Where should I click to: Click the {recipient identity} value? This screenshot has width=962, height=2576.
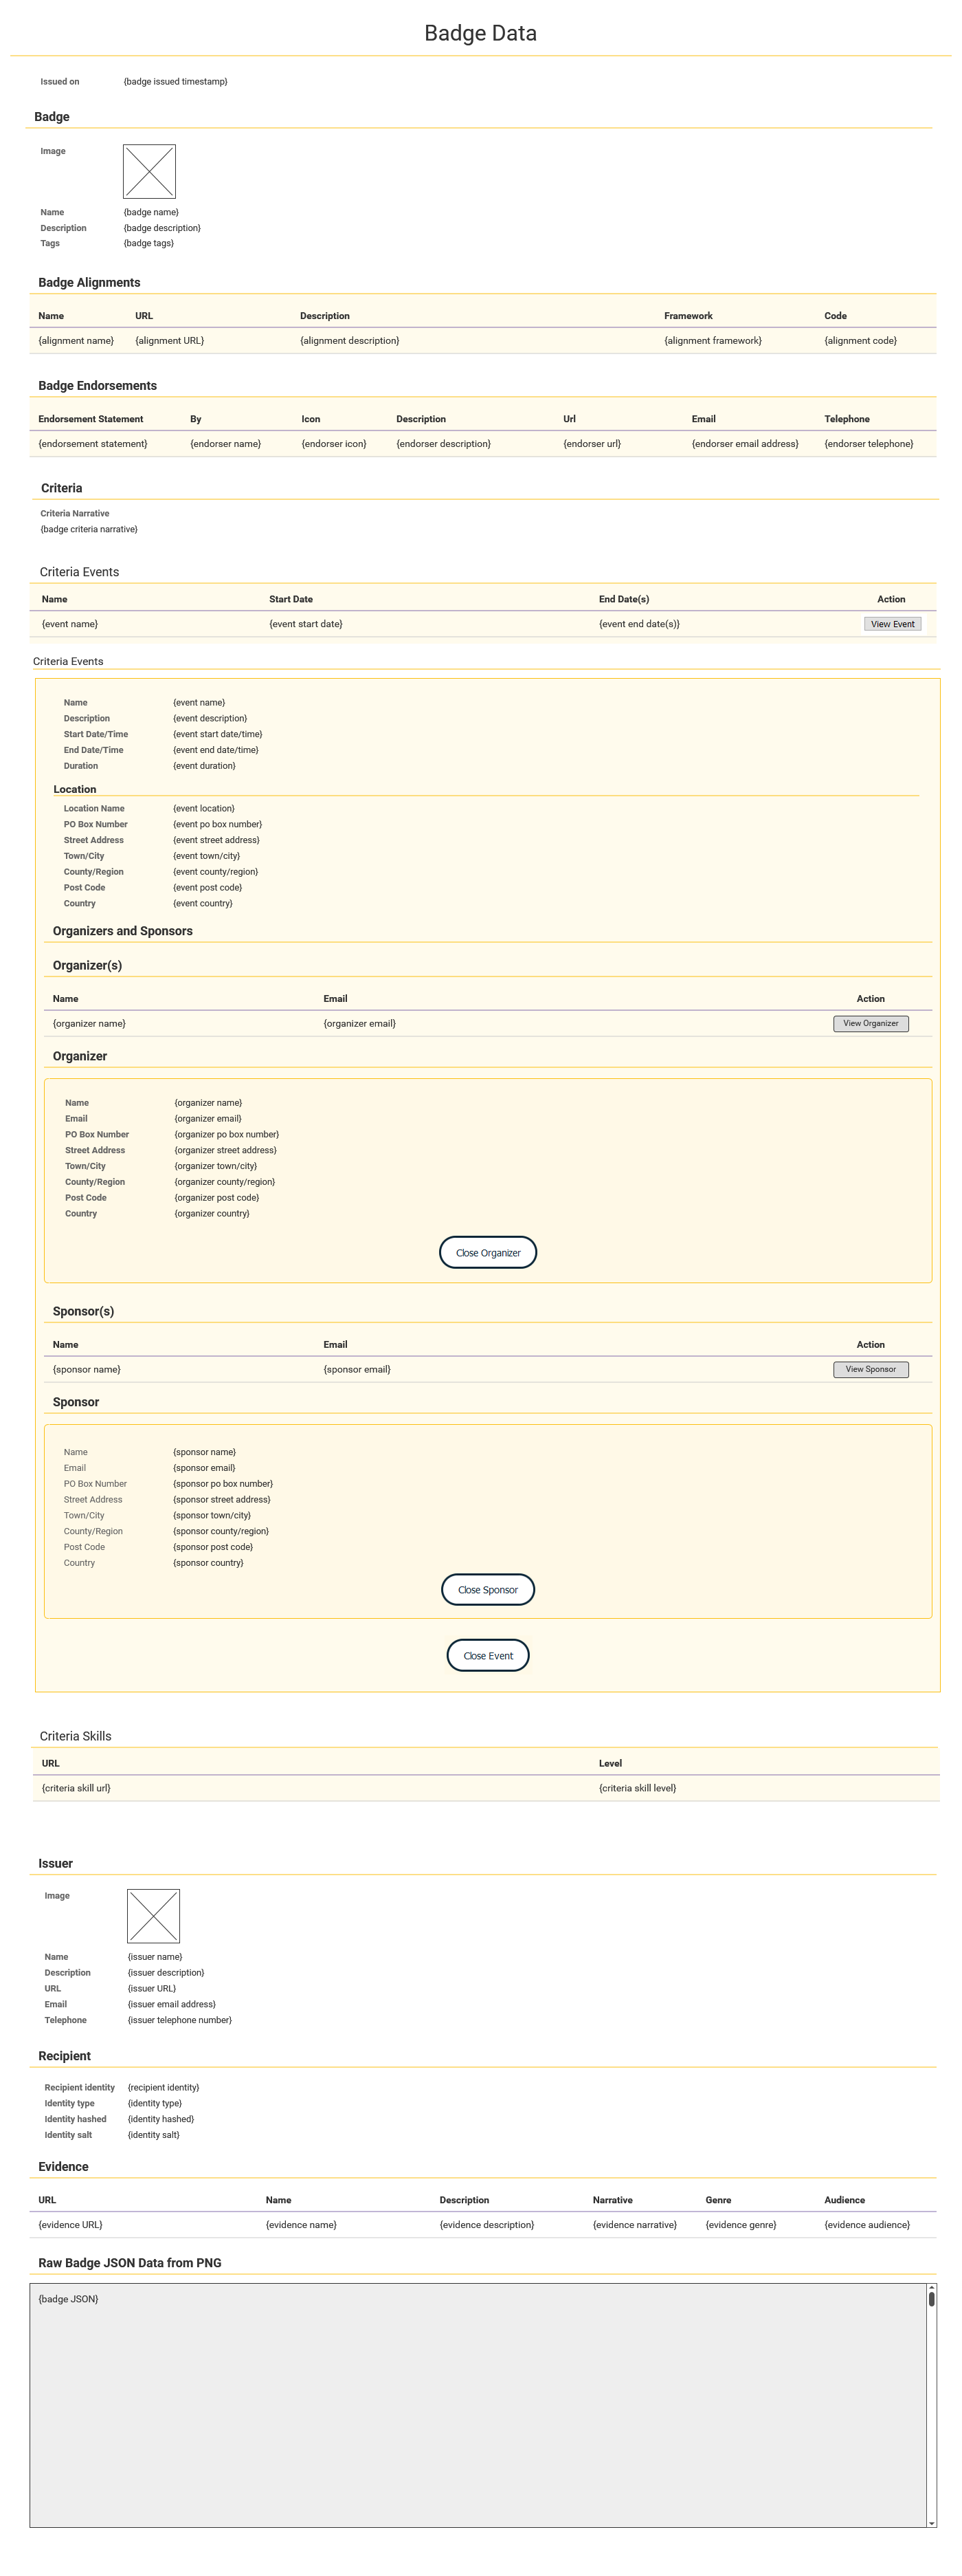164,2087
